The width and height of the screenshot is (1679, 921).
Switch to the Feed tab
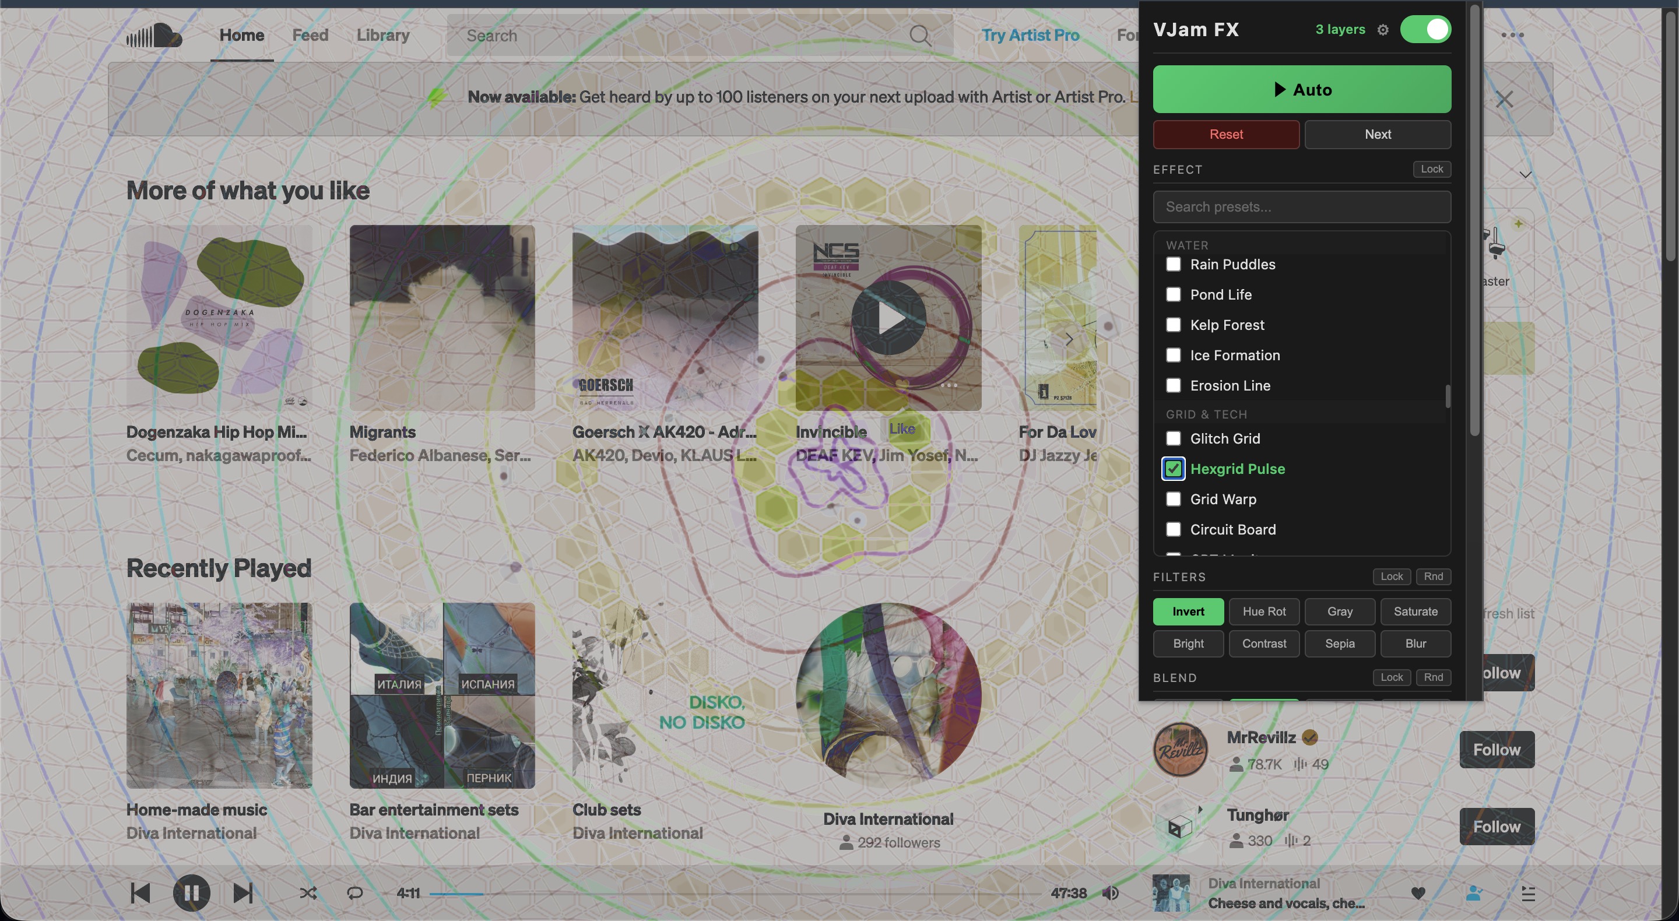[310, 35]
